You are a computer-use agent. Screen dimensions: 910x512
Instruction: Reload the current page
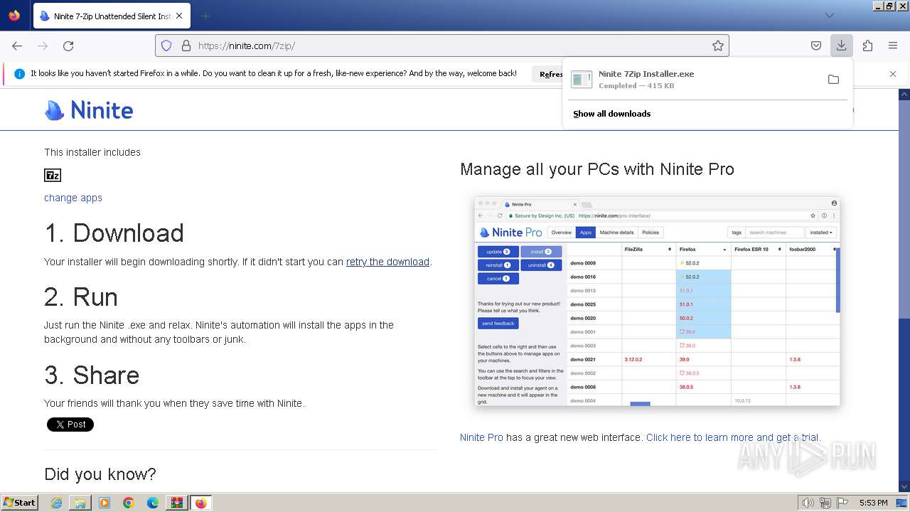pyautogui.click(x=68, y=46)
